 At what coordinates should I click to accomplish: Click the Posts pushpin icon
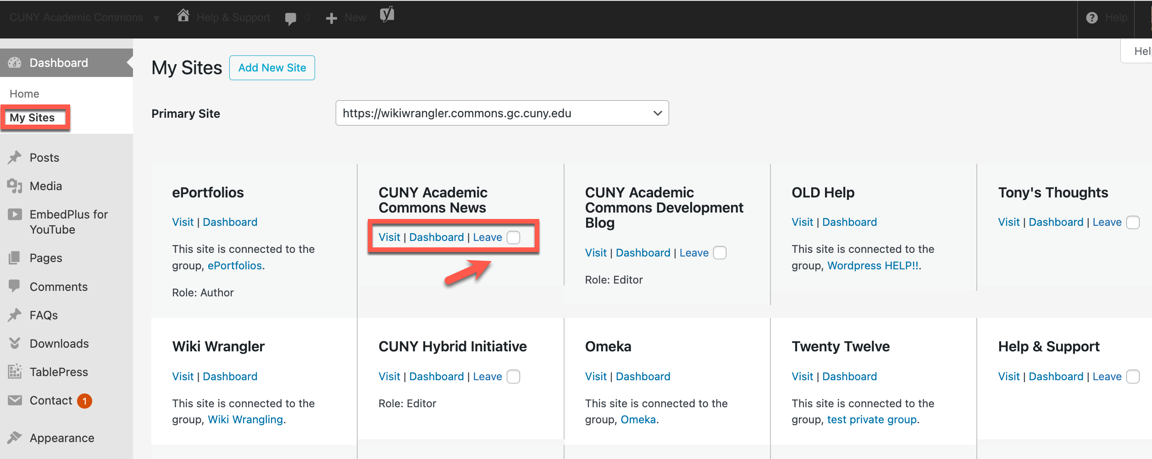click(15, 158)
